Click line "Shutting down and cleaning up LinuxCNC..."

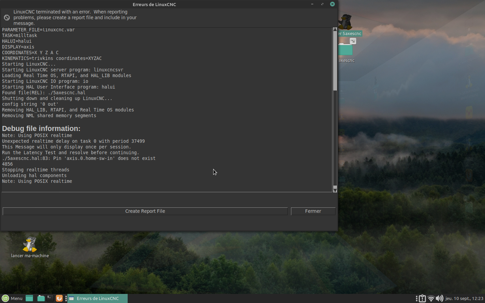(x=57, y=98)
